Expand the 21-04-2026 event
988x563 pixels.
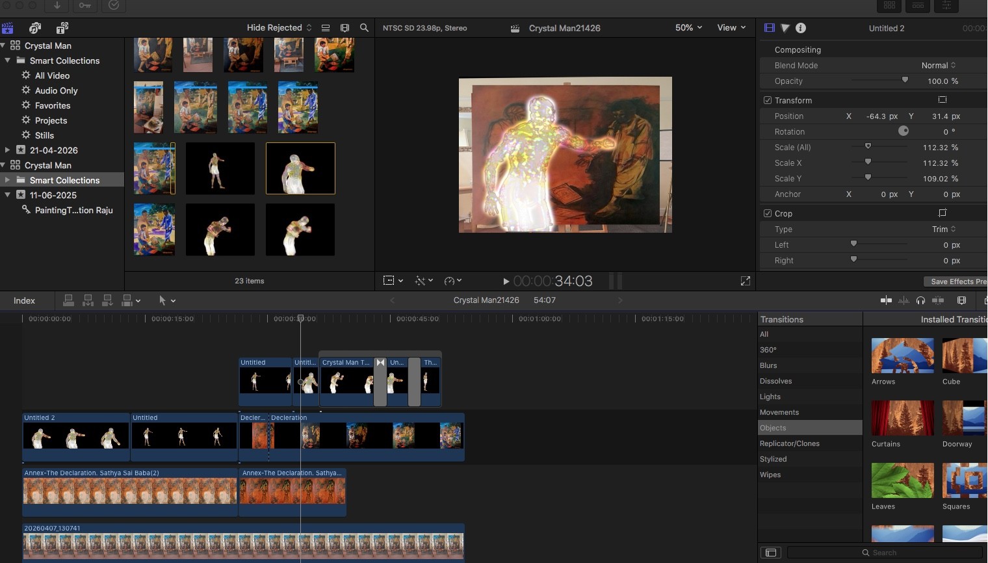[7, 150]
